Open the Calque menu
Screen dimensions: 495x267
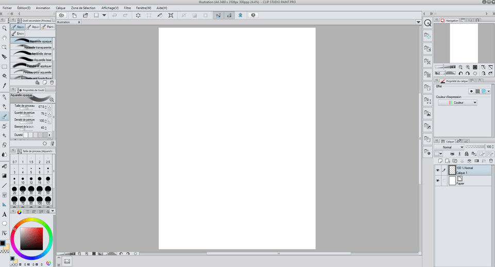click(x=61, y=8)
